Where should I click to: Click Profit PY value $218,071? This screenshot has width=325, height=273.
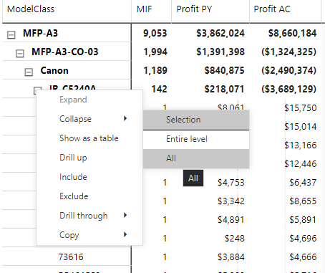click(x=225, y=89)
